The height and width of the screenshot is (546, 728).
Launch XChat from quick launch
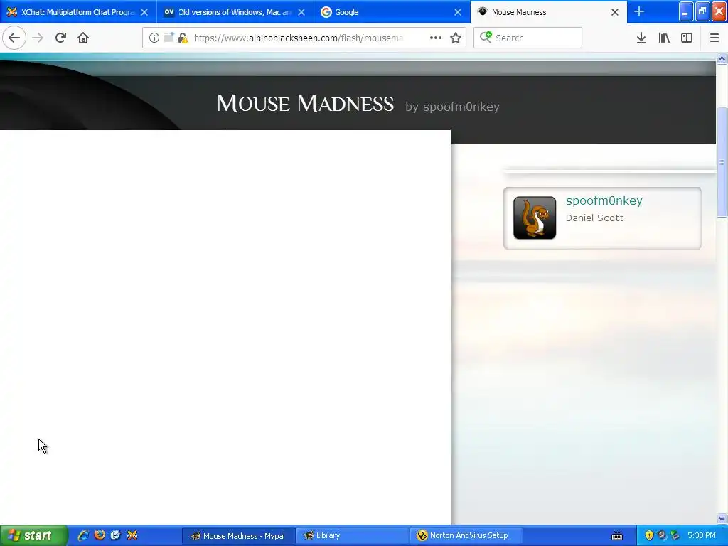(132, 535)
